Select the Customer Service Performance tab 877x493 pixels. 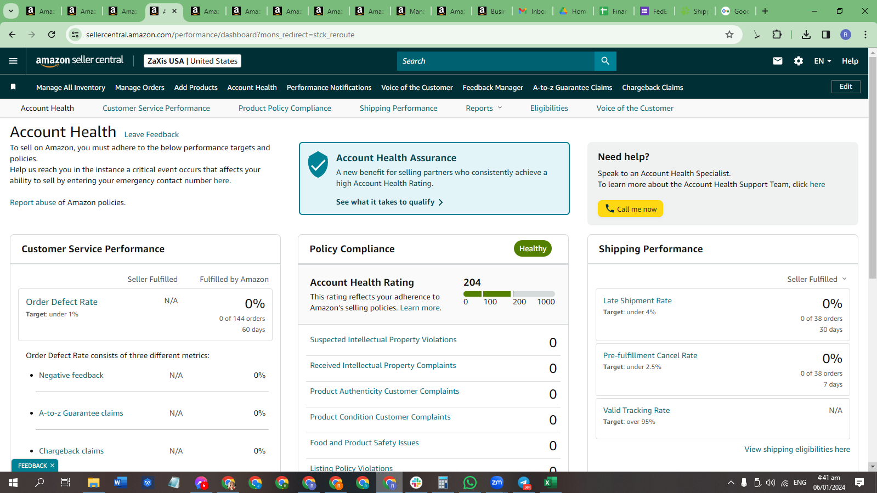pos(156,108)
